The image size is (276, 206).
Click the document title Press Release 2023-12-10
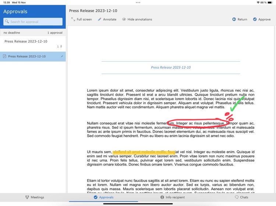point(93,11)
